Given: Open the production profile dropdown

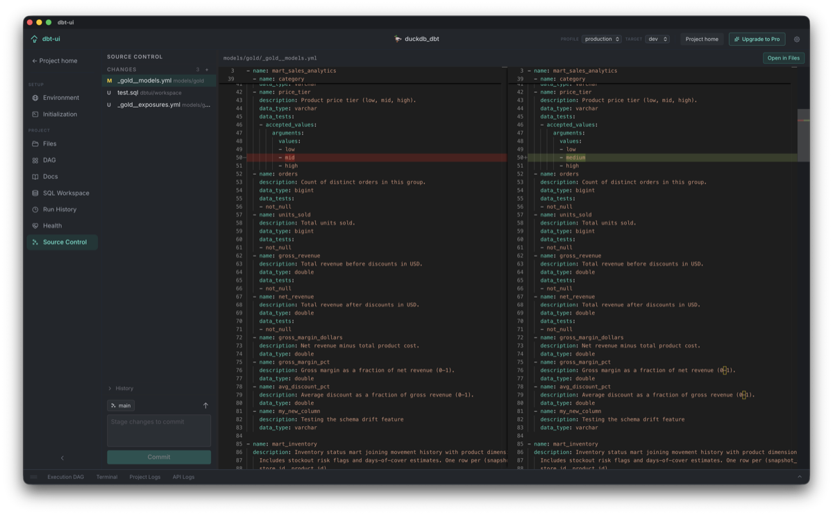Looking at the screenshot, I should tap(601, 40).
